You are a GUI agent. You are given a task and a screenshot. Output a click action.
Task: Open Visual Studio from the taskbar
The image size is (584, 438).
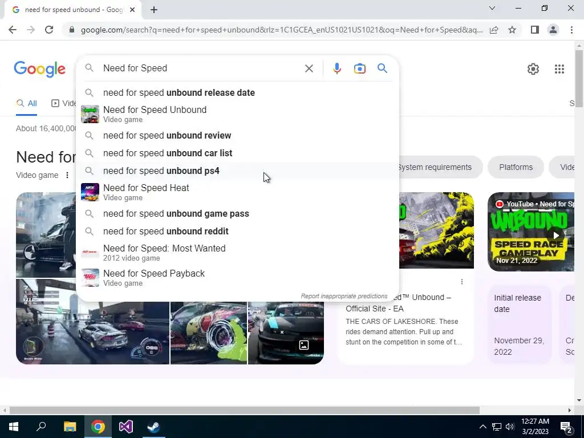pyautogui.click(x=126, y=427)
